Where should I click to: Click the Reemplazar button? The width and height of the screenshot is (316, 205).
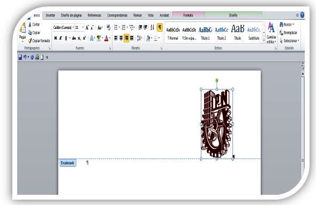coord(288,33)
